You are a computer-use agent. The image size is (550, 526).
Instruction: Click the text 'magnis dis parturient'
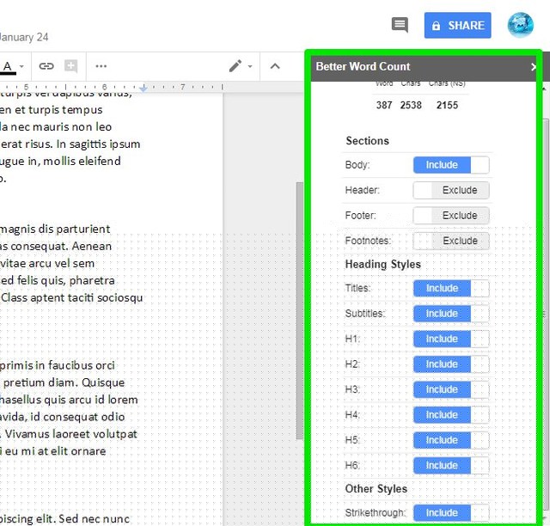[x=55, y=229]
